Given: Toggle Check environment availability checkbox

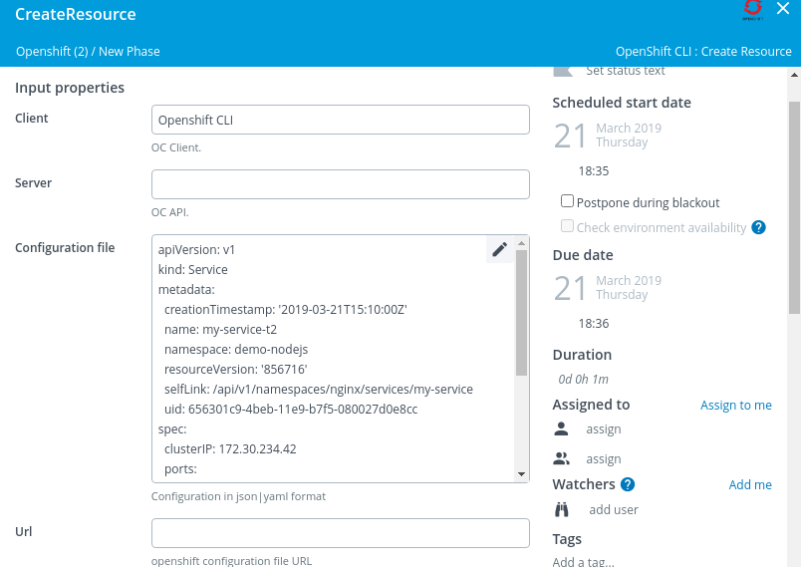Looking at the screenshot, I should pyautogui.click(x=568, y=226).
